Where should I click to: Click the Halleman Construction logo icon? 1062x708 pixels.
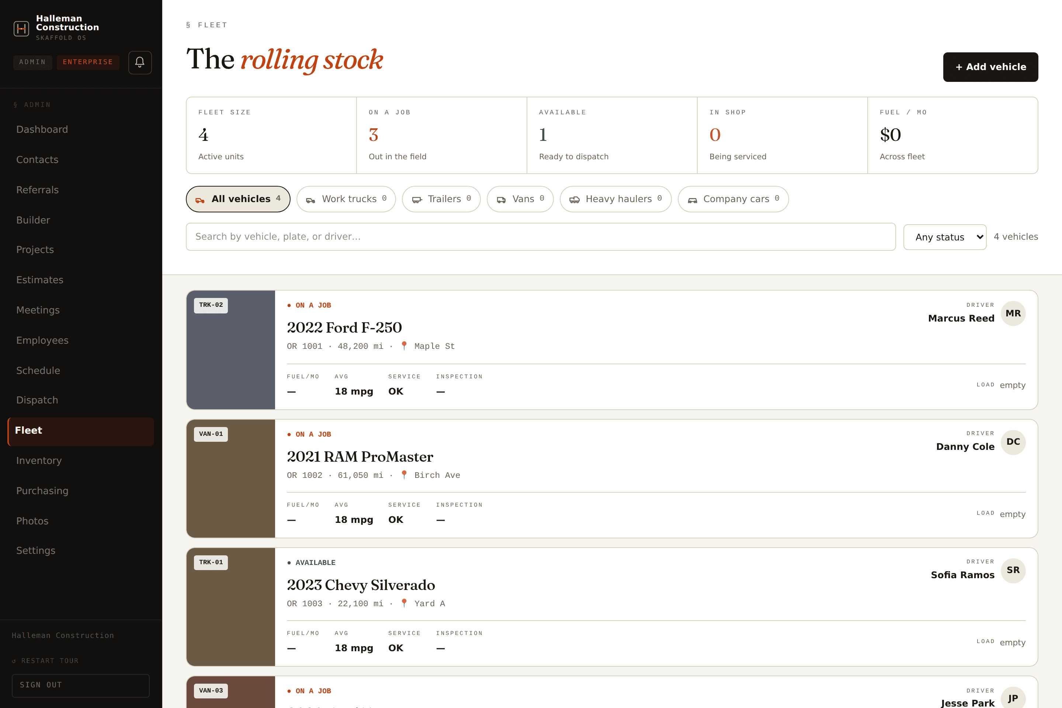point(21,28)
